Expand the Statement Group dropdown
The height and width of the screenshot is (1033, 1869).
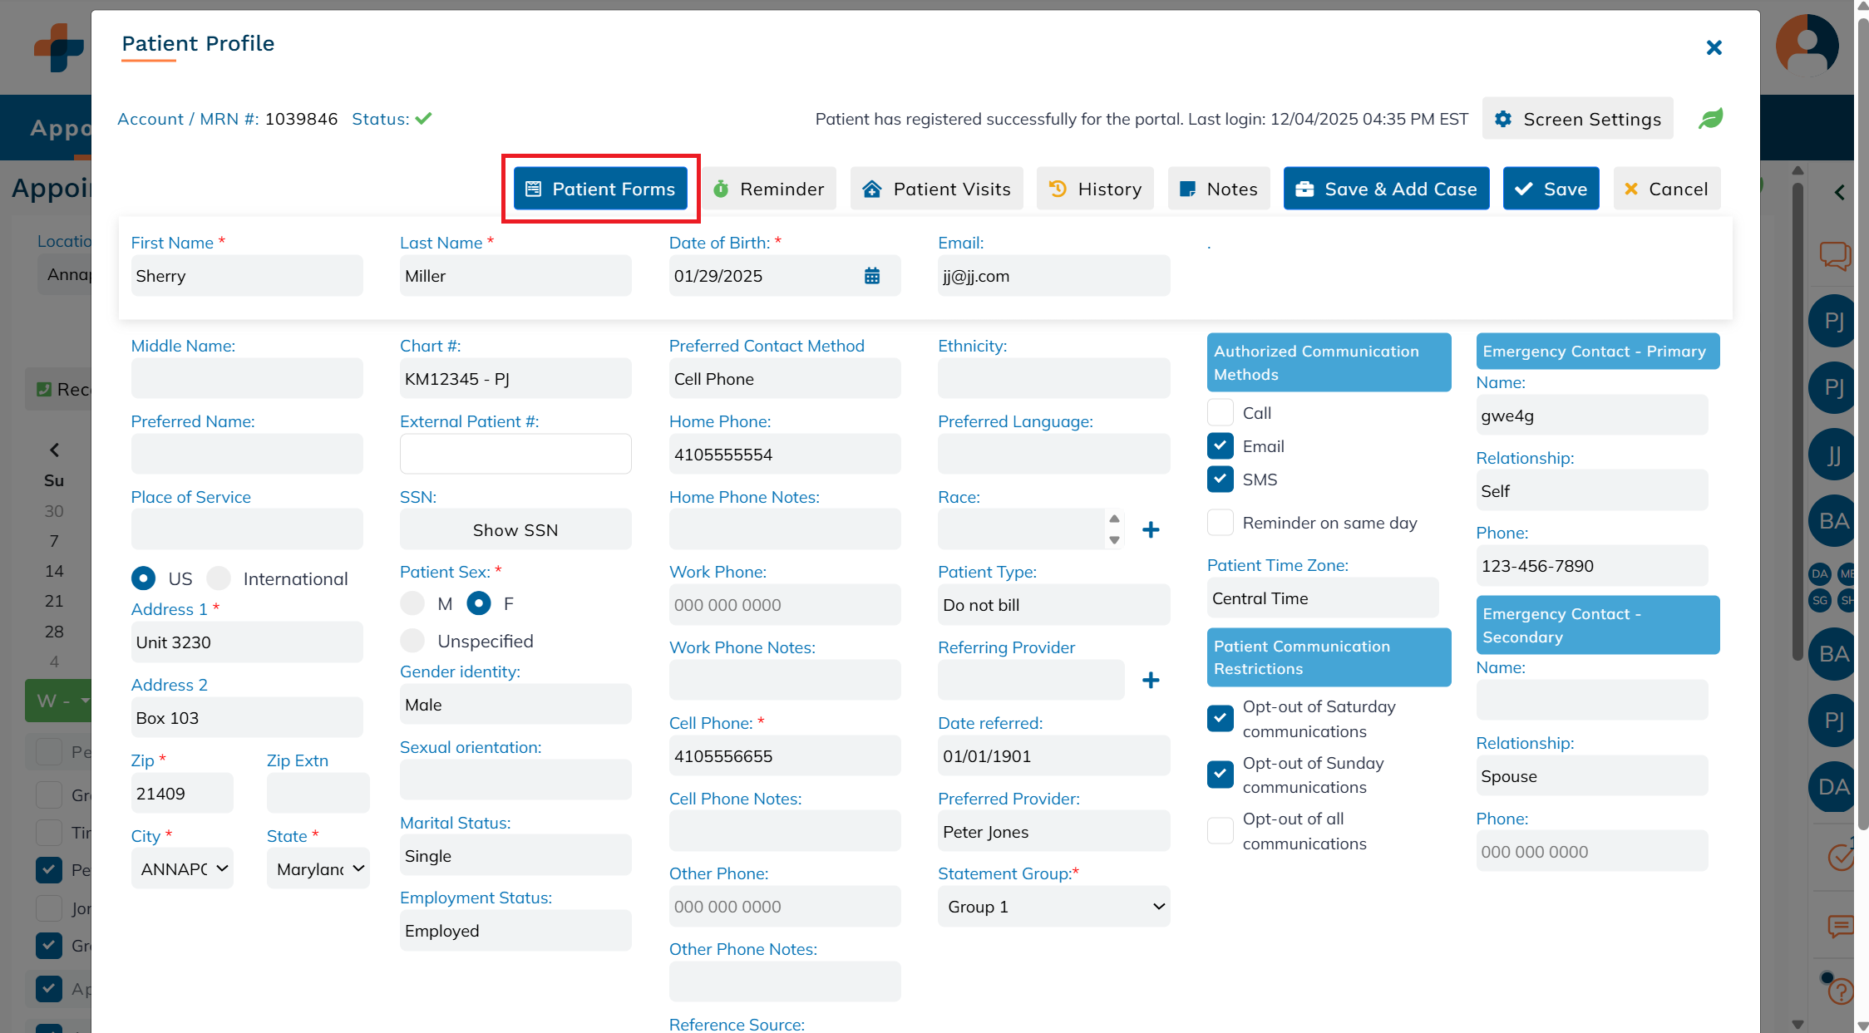coord(1053,907)
